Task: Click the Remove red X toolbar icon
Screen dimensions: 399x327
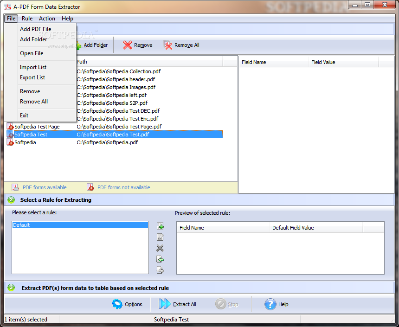Action: (x=127, y=45)
